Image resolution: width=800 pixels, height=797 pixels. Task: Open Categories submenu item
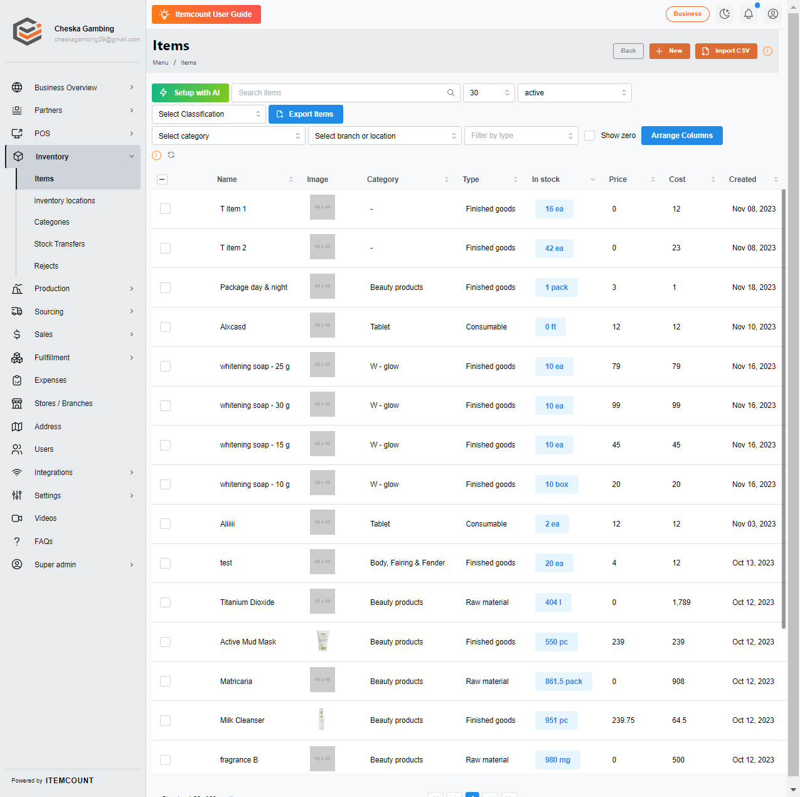coord(51,222)
